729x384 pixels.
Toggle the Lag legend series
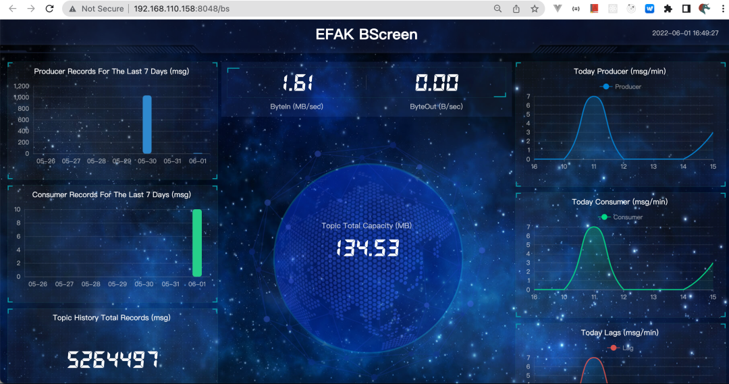pos(621,348)
